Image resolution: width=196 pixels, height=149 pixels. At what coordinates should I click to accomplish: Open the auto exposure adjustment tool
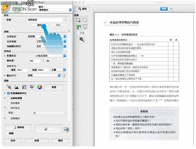9,87
